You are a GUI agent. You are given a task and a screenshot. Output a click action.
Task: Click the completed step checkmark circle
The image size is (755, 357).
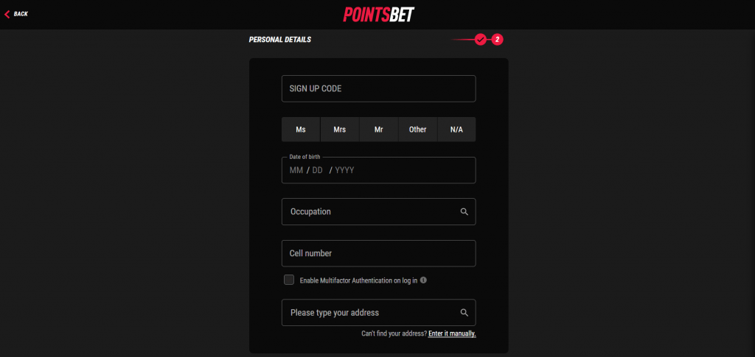coord(480,40)
